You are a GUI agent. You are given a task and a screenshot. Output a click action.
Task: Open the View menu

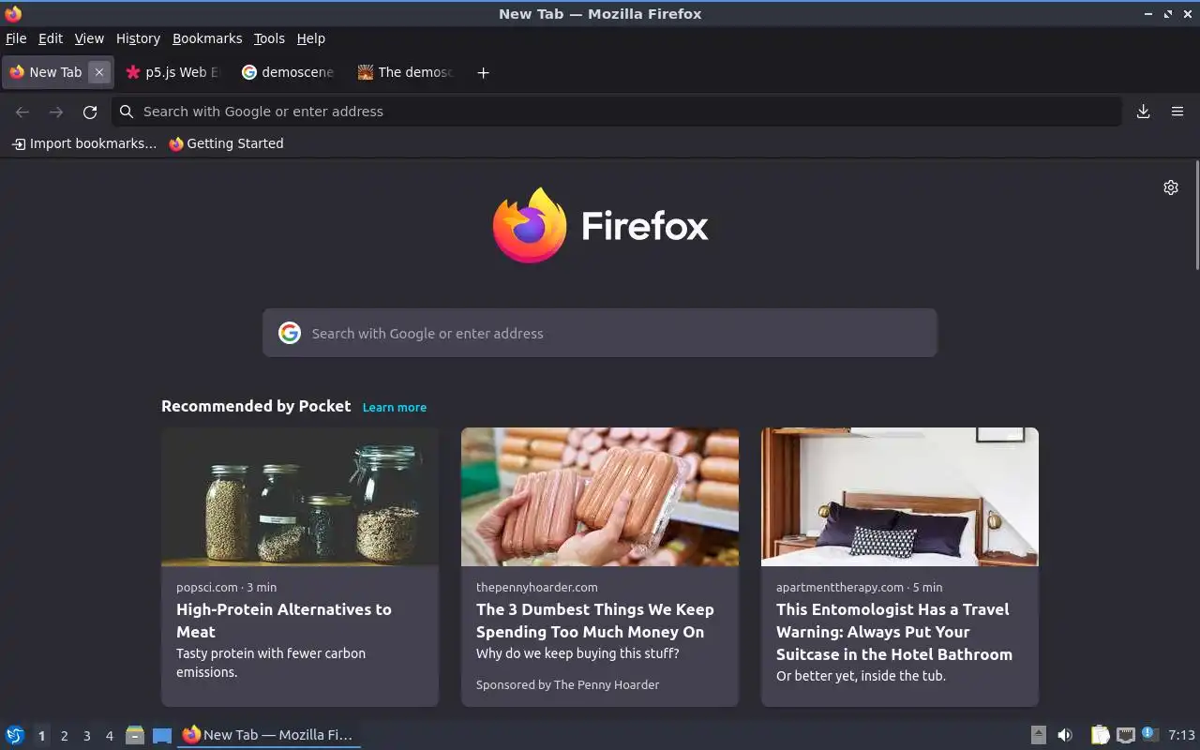[x=89, y=38]
